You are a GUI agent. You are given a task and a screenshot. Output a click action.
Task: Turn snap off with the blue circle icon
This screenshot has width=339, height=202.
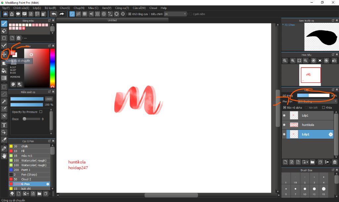click(x=72, y=14)
